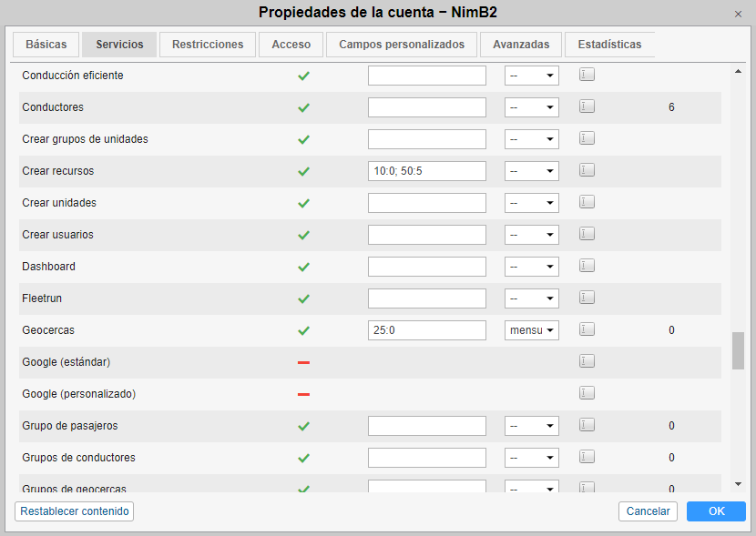Click the Restablecer contenido button

(75, 511)
